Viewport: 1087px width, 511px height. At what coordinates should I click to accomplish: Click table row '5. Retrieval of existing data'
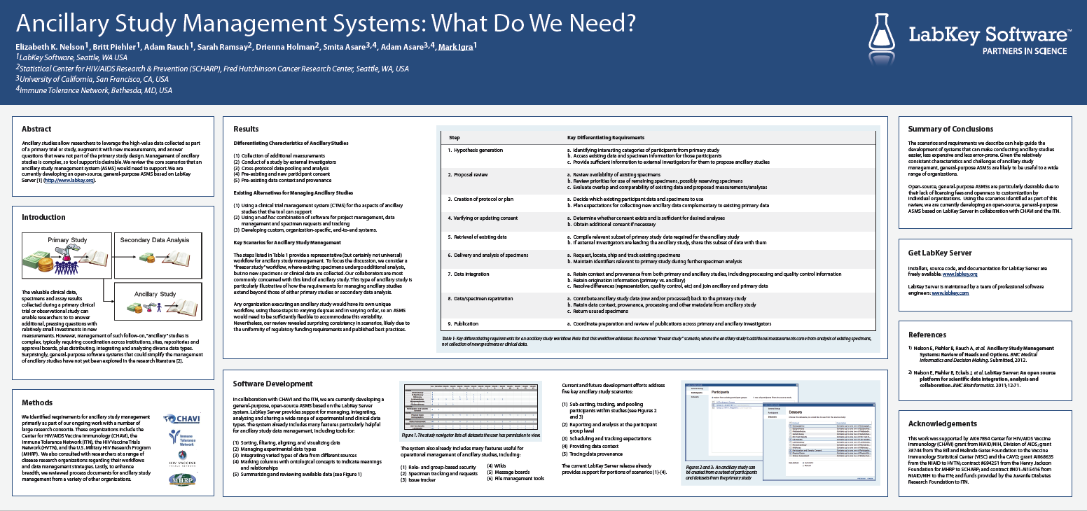click(x=657, y=240)
